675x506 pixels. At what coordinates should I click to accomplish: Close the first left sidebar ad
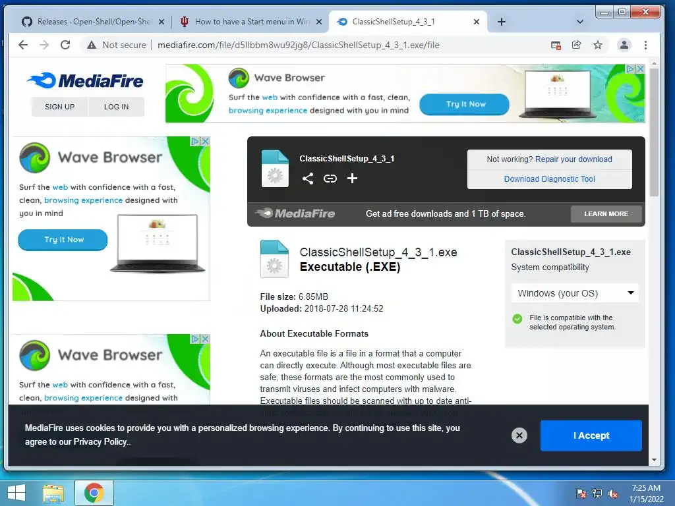coord(206,141)
